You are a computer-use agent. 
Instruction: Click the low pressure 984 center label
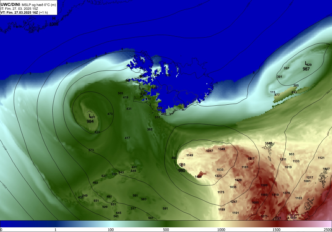pyautogui.click(x=90, y=121)
